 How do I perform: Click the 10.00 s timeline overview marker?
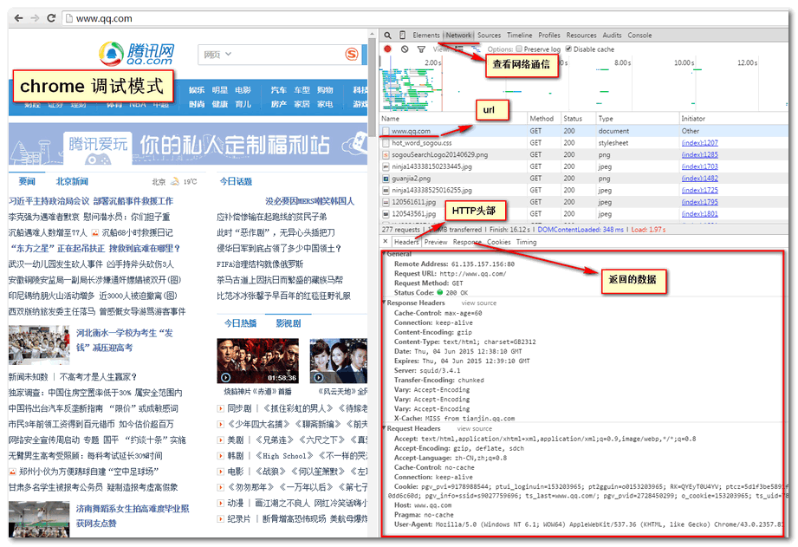(684, 62)
